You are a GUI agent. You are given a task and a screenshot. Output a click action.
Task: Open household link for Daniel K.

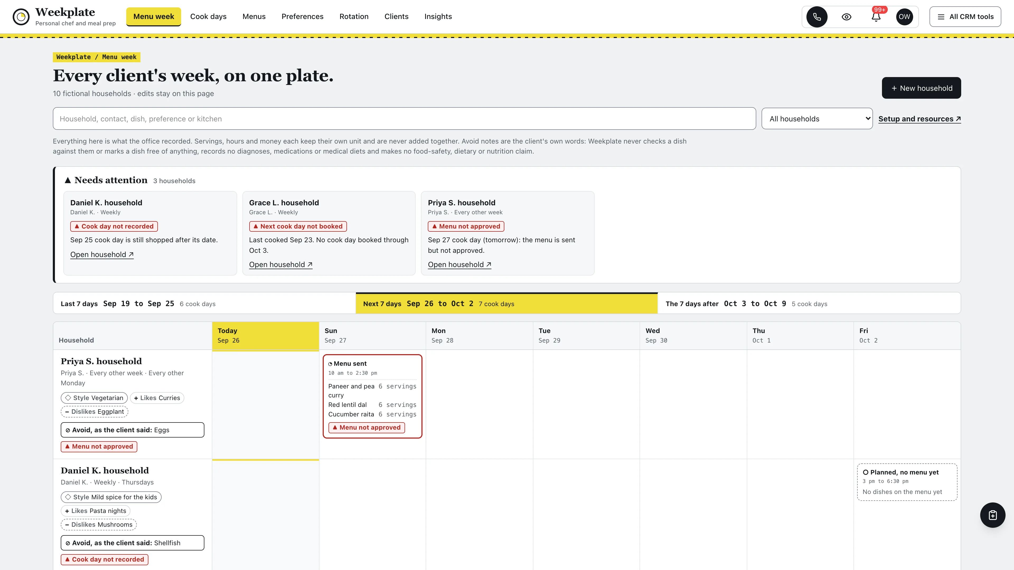tap(102, 254)
